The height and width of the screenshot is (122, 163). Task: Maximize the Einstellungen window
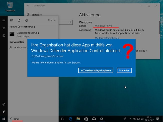click(x=149, y=6)
